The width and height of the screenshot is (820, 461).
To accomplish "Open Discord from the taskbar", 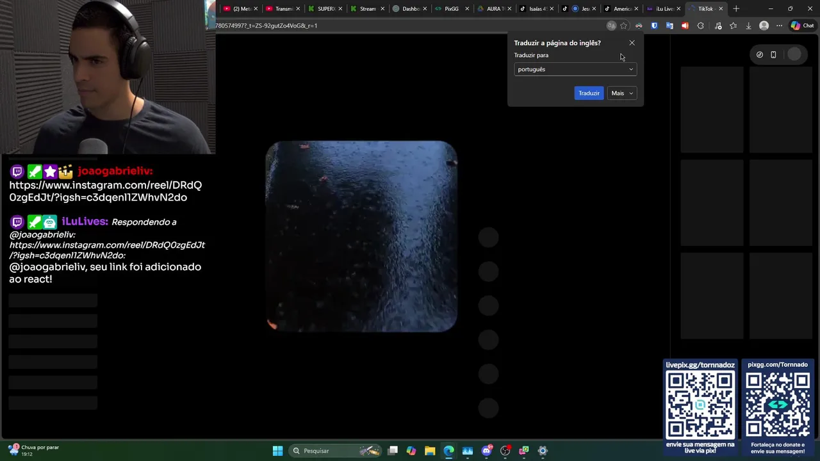I will (487, 451).
